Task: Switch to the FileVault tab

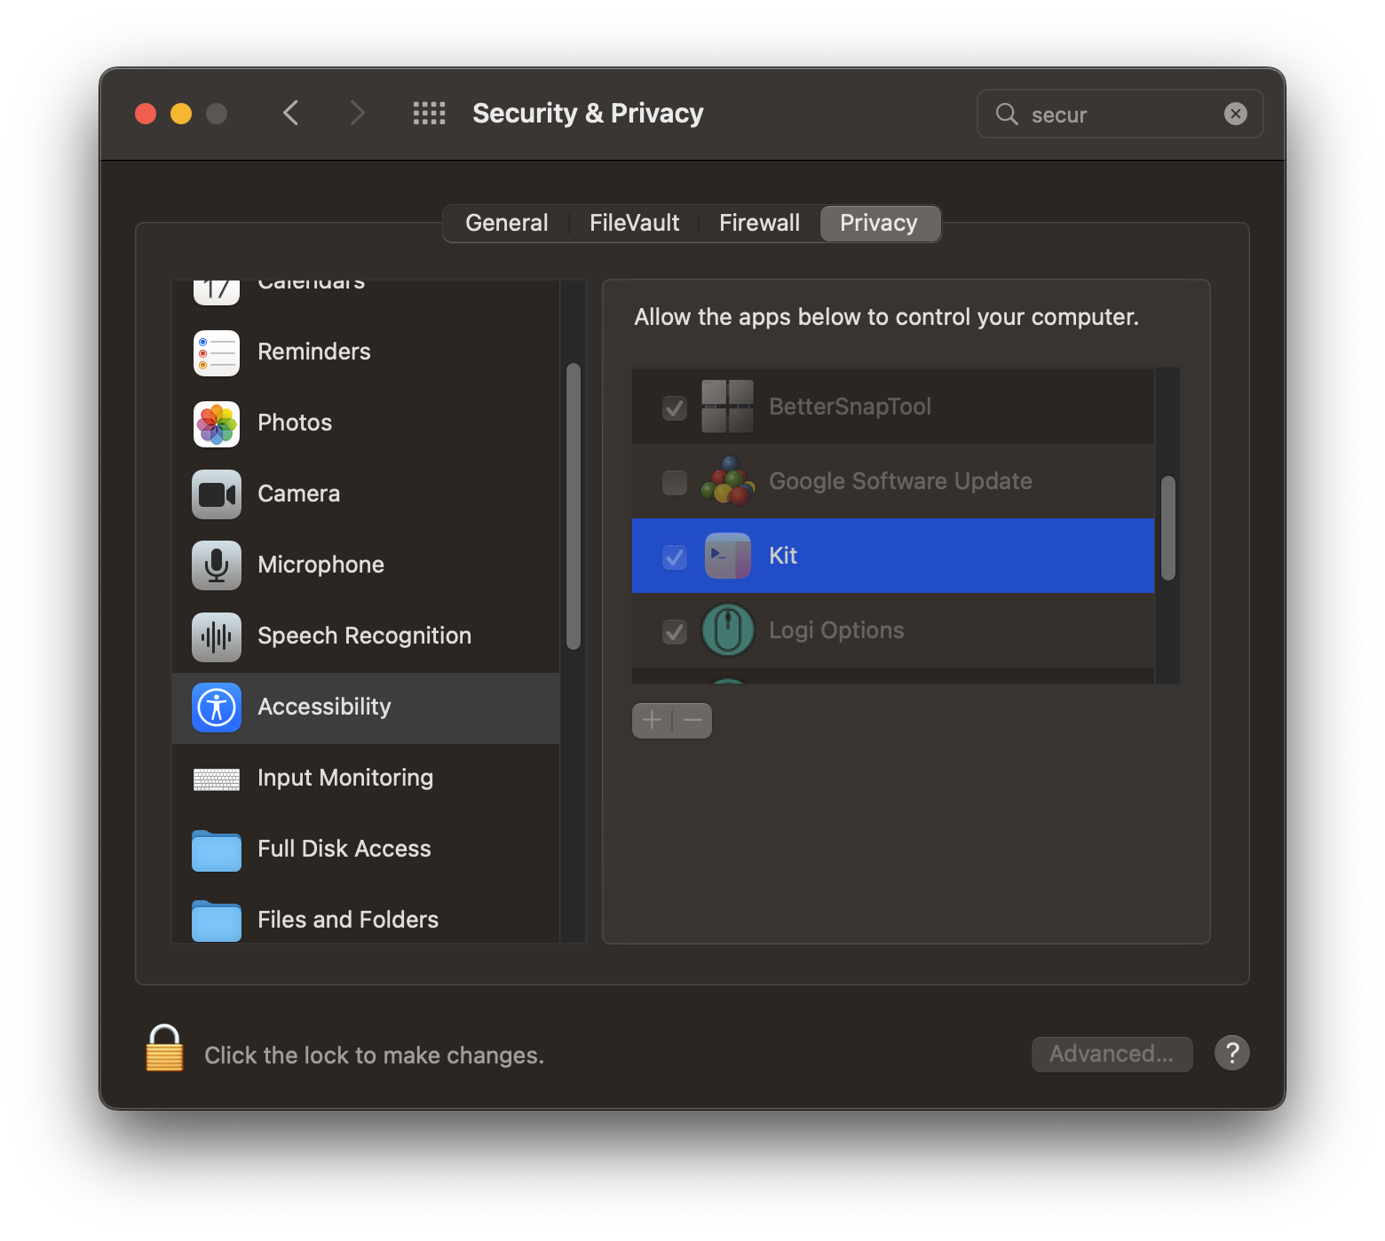Action: point(635,223)
